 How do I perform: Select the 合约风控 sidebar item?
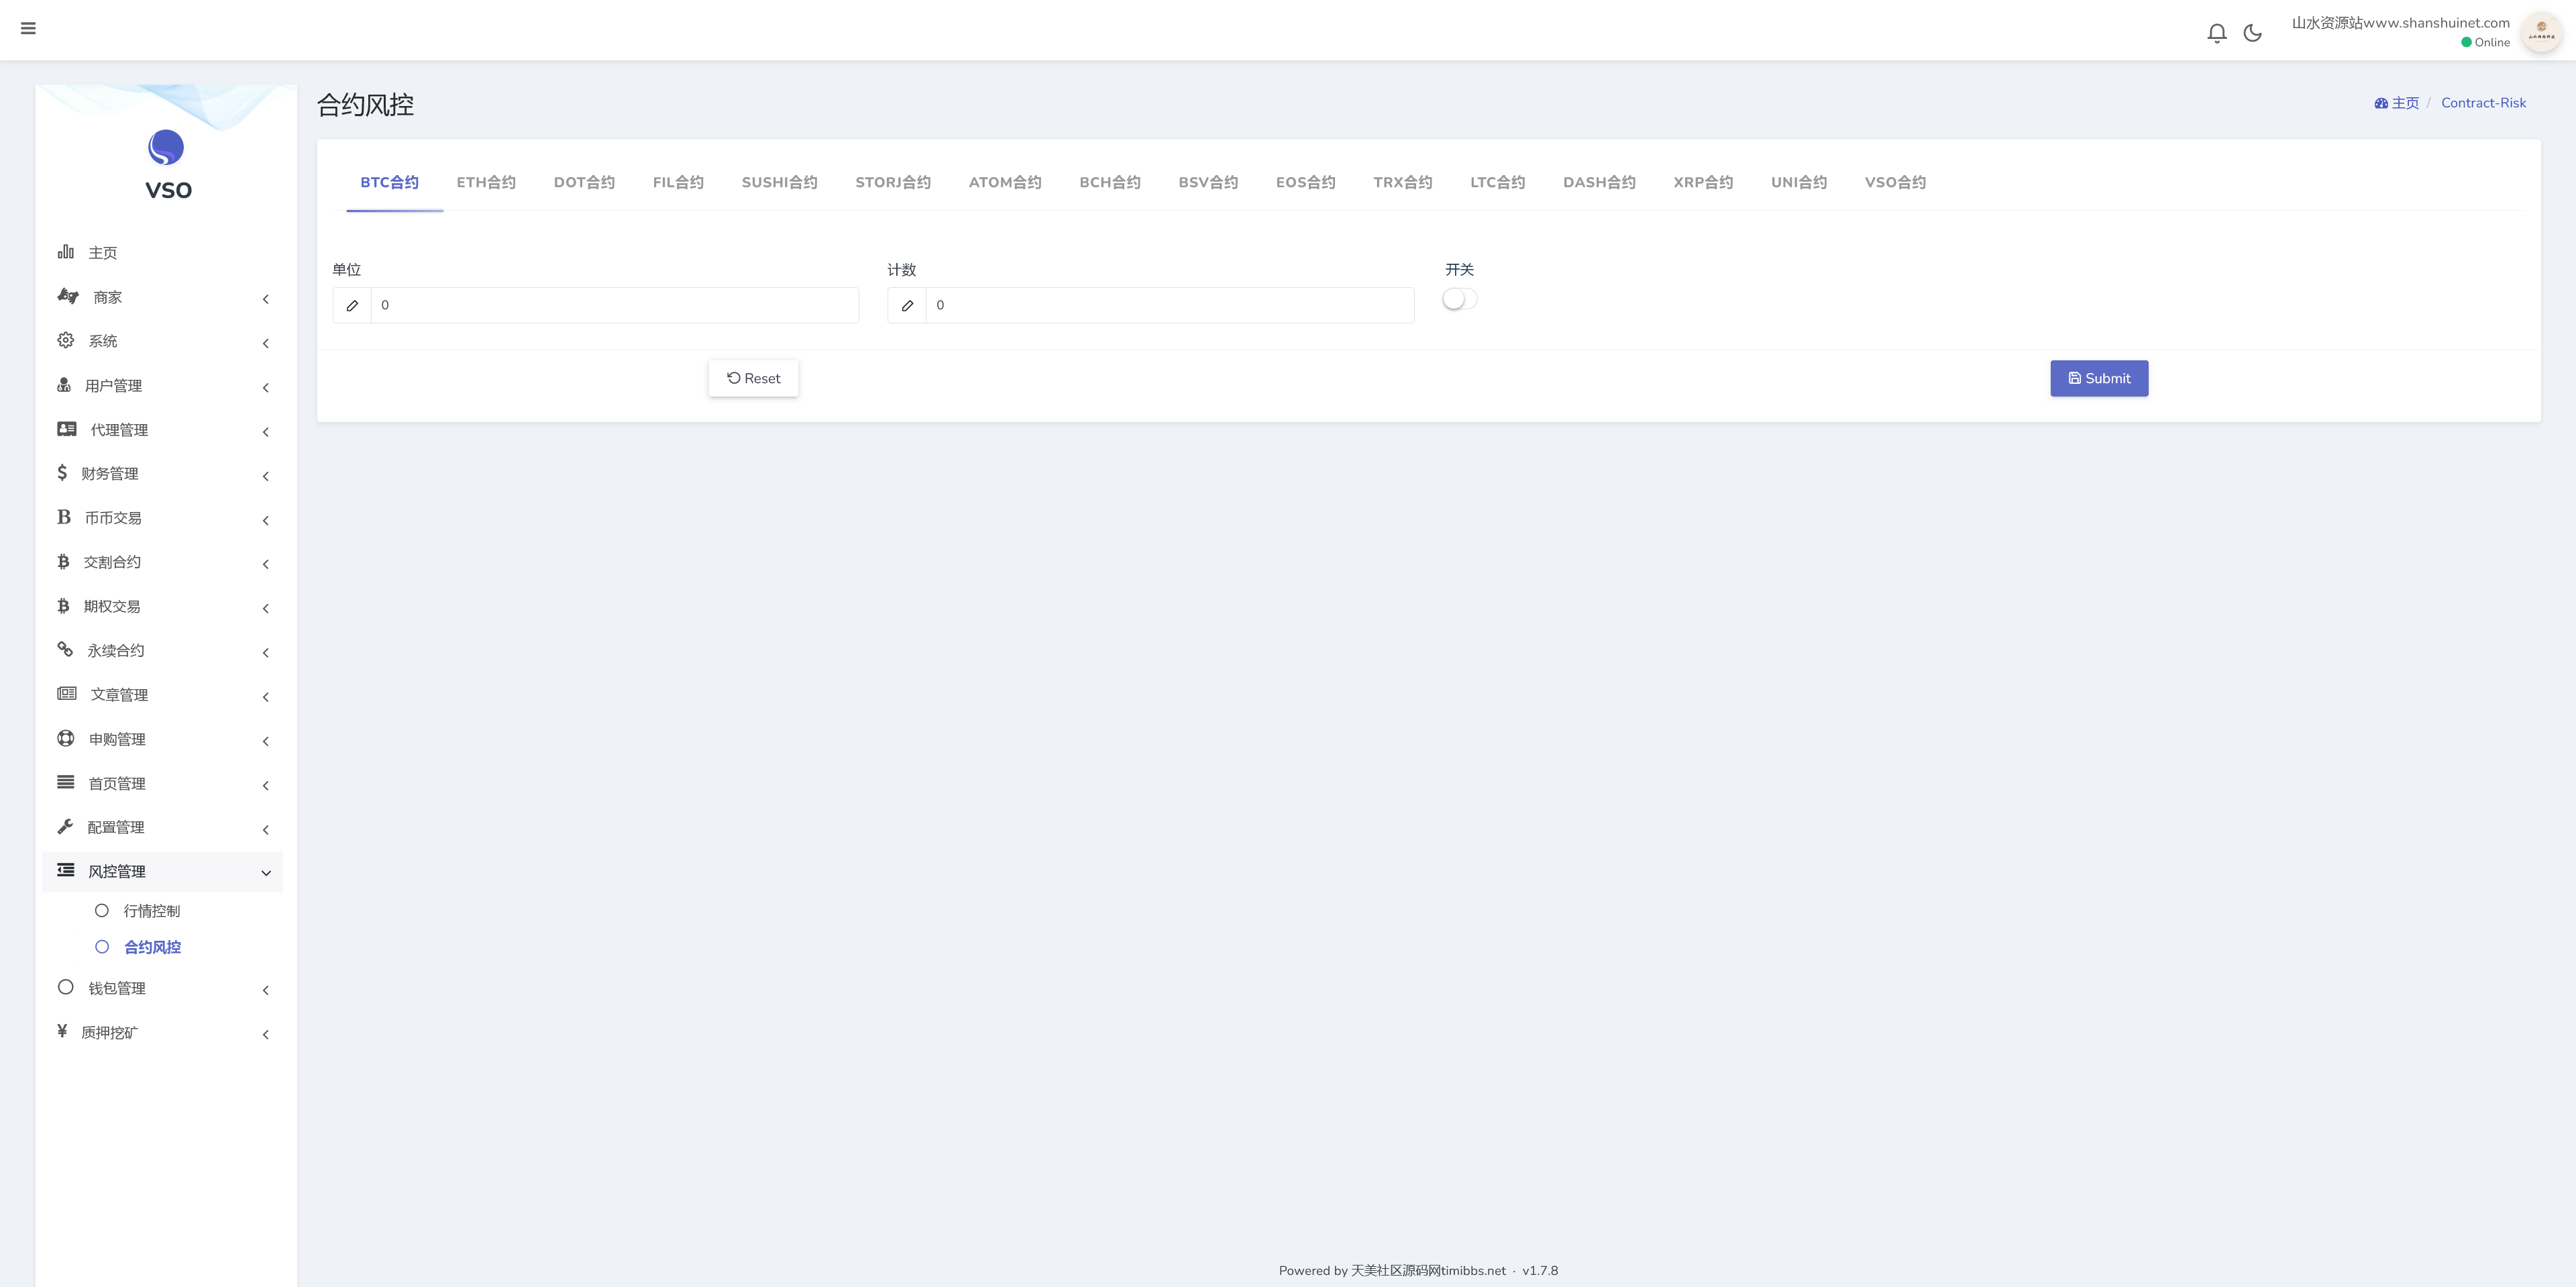[152, 947]
